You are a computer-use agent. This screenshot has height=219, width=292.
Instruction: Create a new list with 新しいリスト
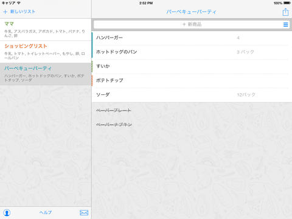19,12
